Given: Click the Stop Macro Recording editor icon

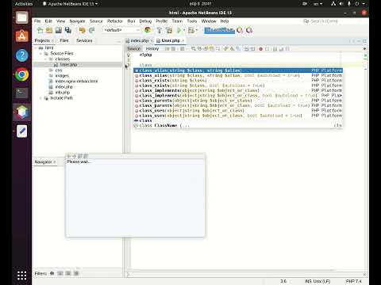Looking at the screenshot, I should click(267, 49).
